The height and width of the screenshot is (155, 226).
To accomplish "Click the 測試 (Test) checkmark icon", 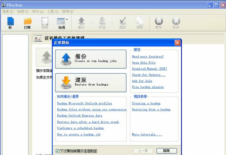I will (x=123, y=21).
